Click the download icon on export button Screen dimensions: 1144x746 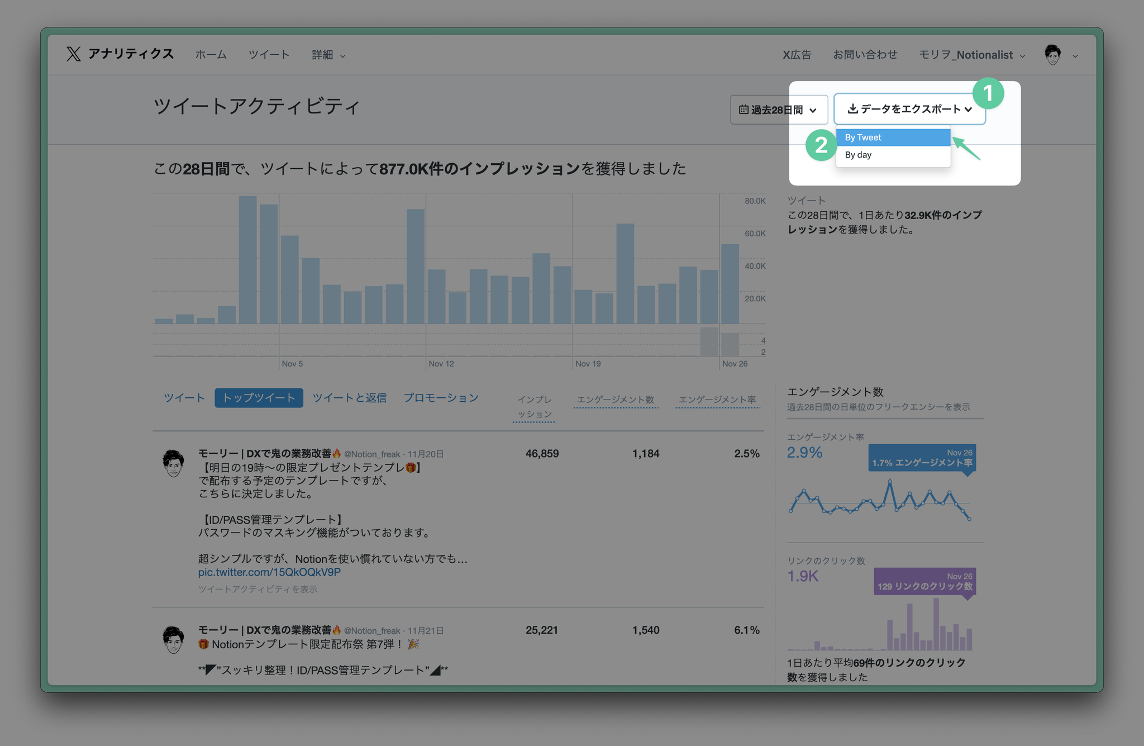click(x=852, y=109)
